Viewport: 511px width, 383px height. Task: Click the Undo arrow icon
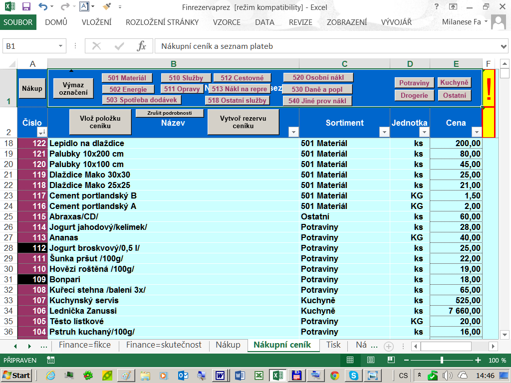[43, 7]
